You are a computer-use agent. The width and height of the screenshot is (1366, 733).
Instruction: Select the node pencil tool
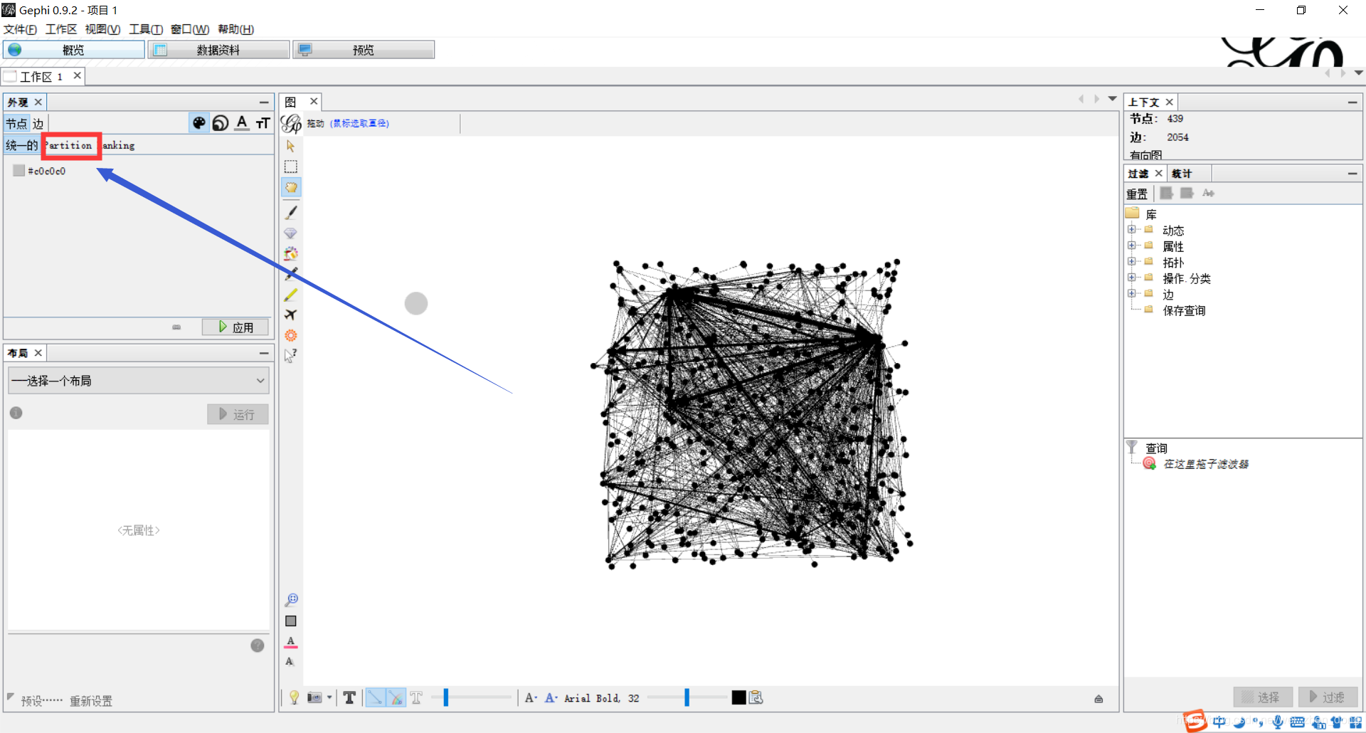[291, 274]
